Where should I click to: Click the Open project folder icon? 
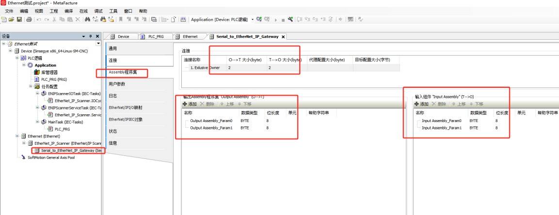tap(12, 19)
